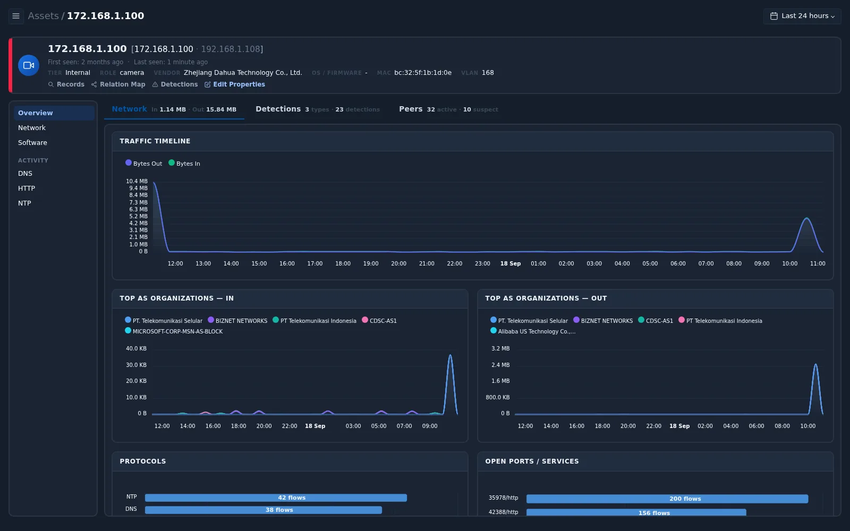Screen dimensions: 850x531
Task: Toggle PT. Telekomunikasi Selular in IN chart
Action: pyautogui.click(x=164, y=321)
